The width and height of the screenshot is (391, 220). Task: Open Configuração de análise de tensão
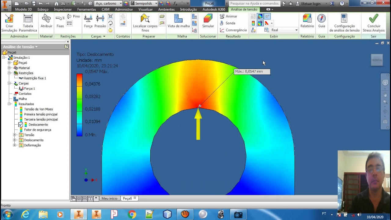click(344, 23)
